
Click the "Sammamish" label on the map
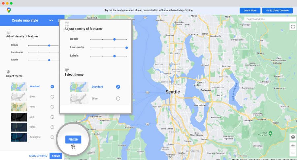[248, 88]
